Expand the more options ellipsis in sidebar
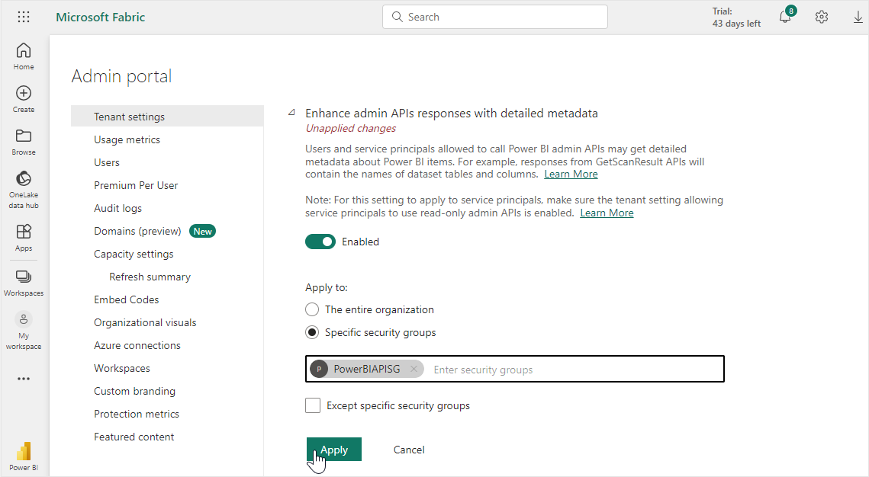This screenshot has height=477, width=869. [24, 379]
